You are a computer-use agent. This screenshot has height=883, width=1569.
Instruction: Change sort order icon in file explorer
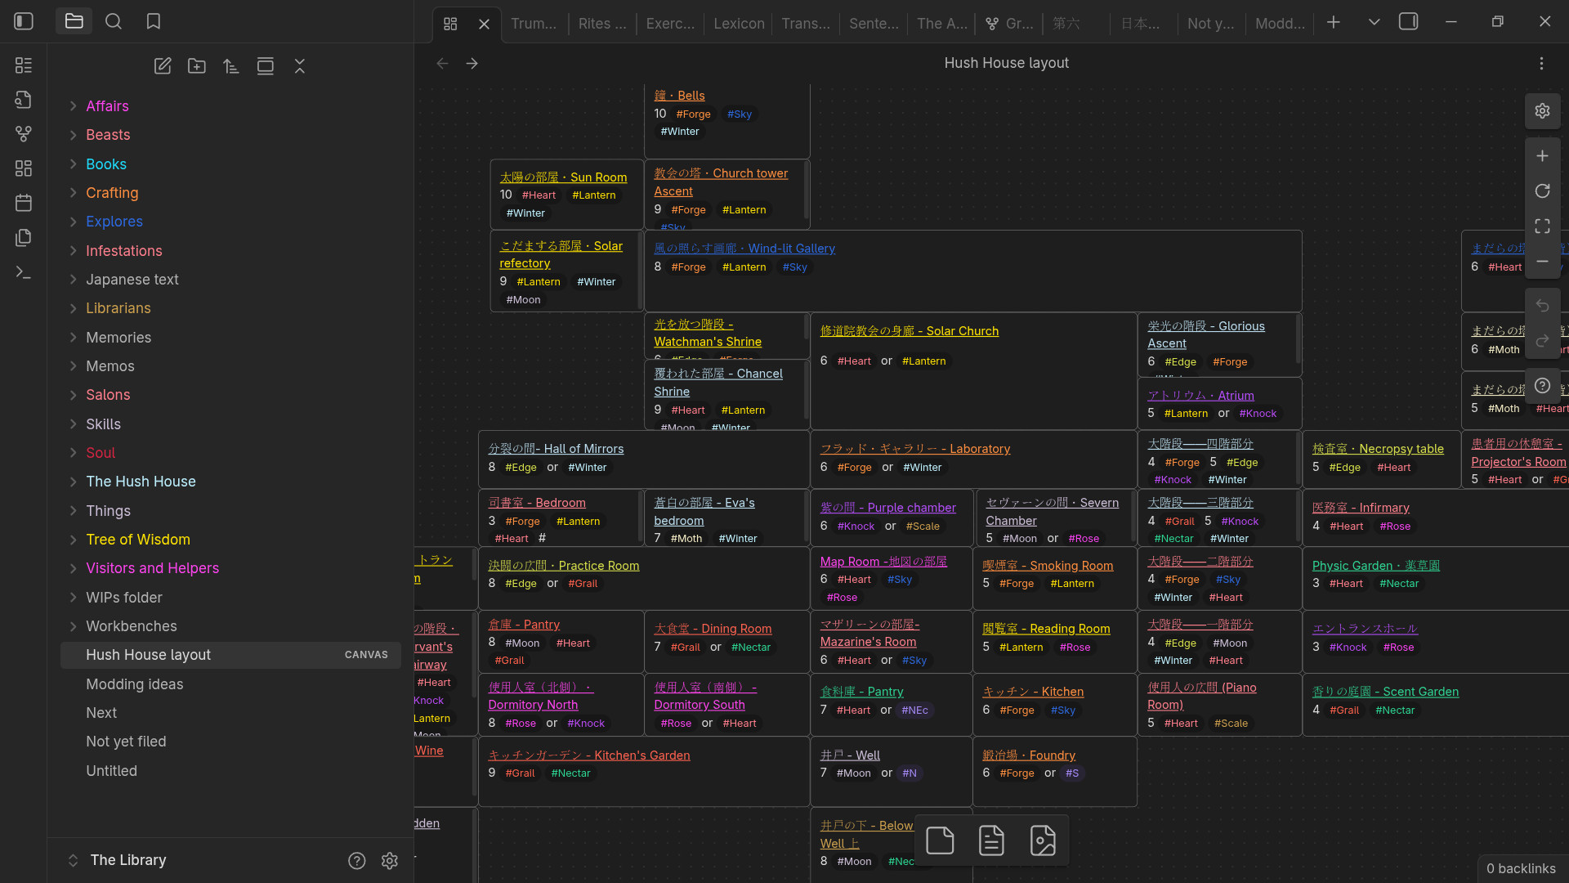tap(231, 66)
